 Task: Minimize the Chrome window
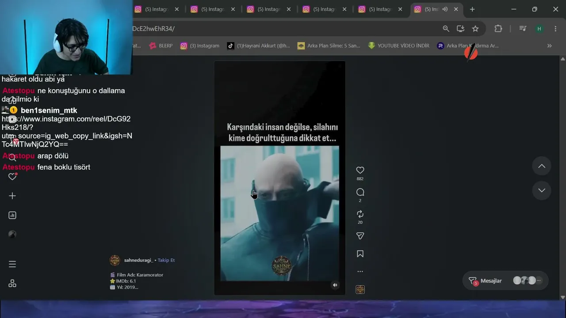tap(514, 9)
